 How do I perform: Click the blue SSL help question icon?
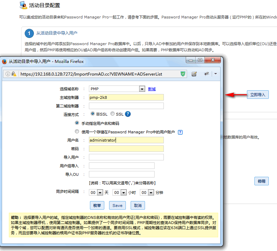pyautogui.click(x=128, y=114)
